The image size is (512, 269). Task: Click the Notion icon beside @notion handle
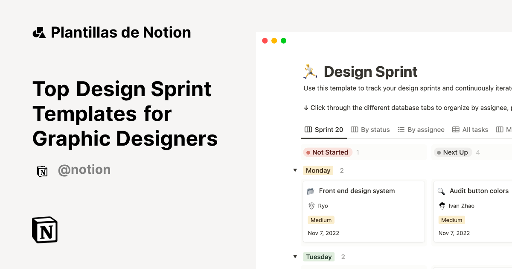click(x=42, y=171)
